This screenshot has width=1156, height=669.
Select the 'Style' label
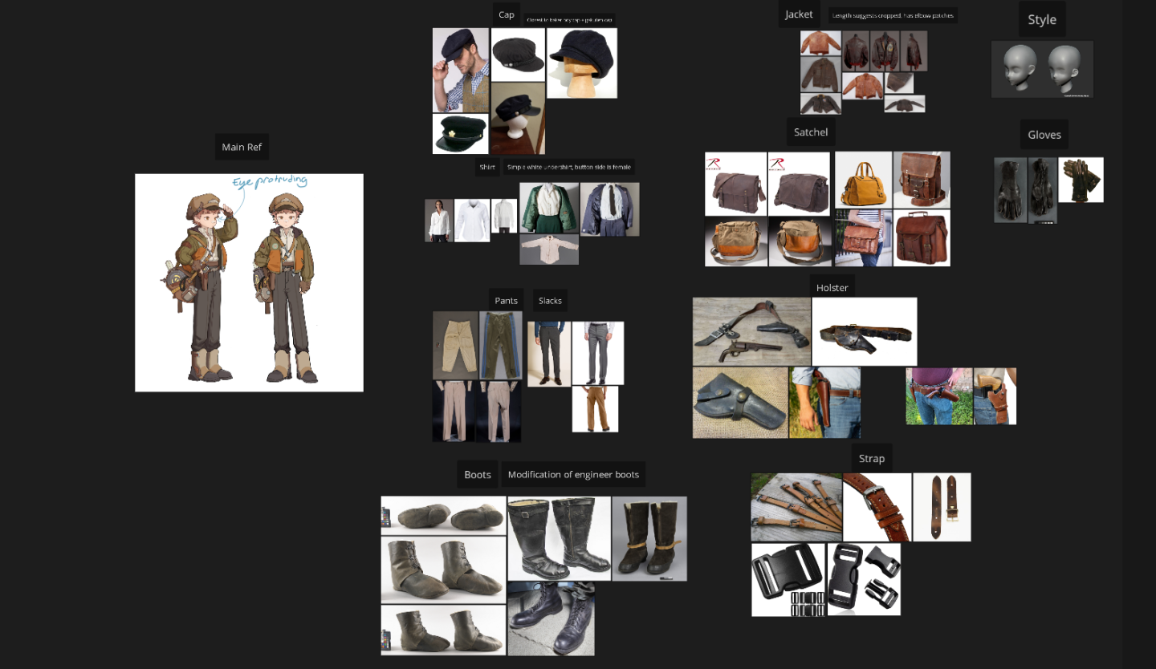coord(1042,19)
